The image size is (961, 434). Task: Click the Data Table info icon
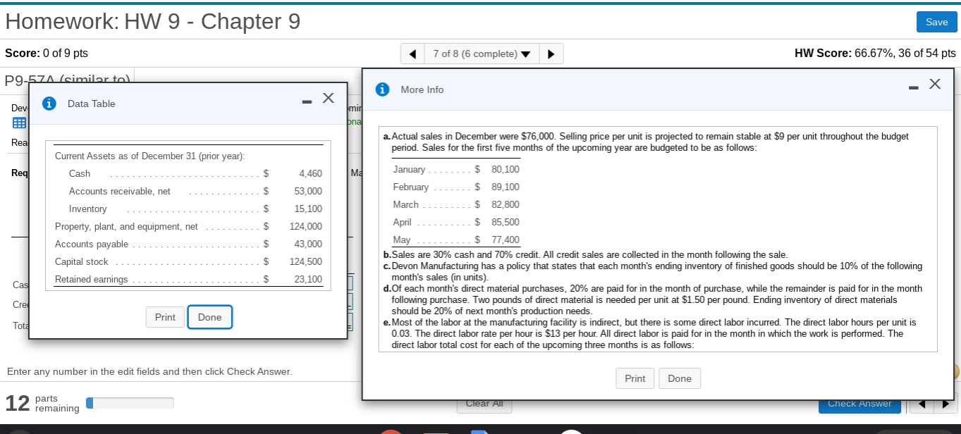coord(49,104)
